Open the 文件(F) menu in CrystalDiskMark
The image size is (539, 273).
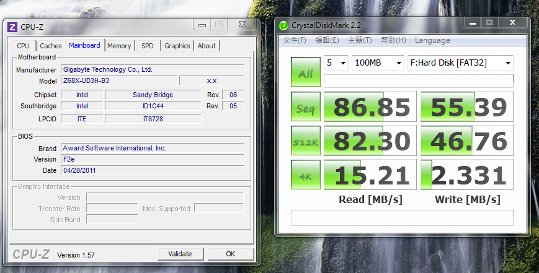(295, 40)
